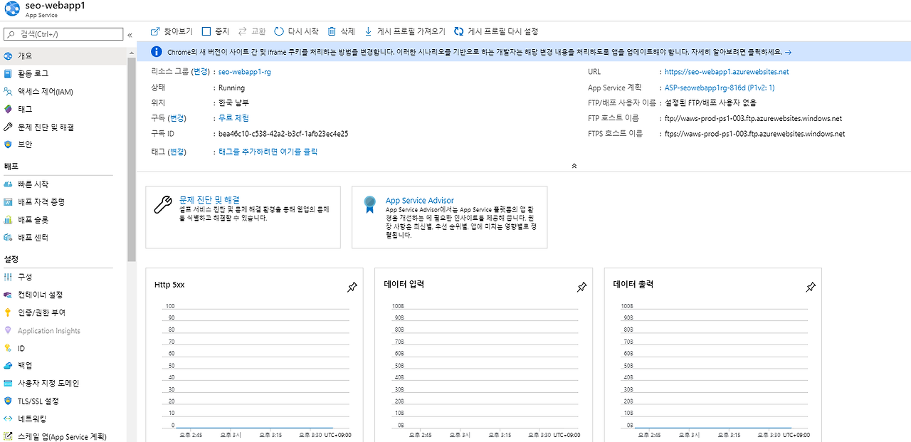Pin the 데이터 입력 chart to dashboard
The width and height of the screenshot is (911, 442).
pyautogui.click(x=581, y=287)
